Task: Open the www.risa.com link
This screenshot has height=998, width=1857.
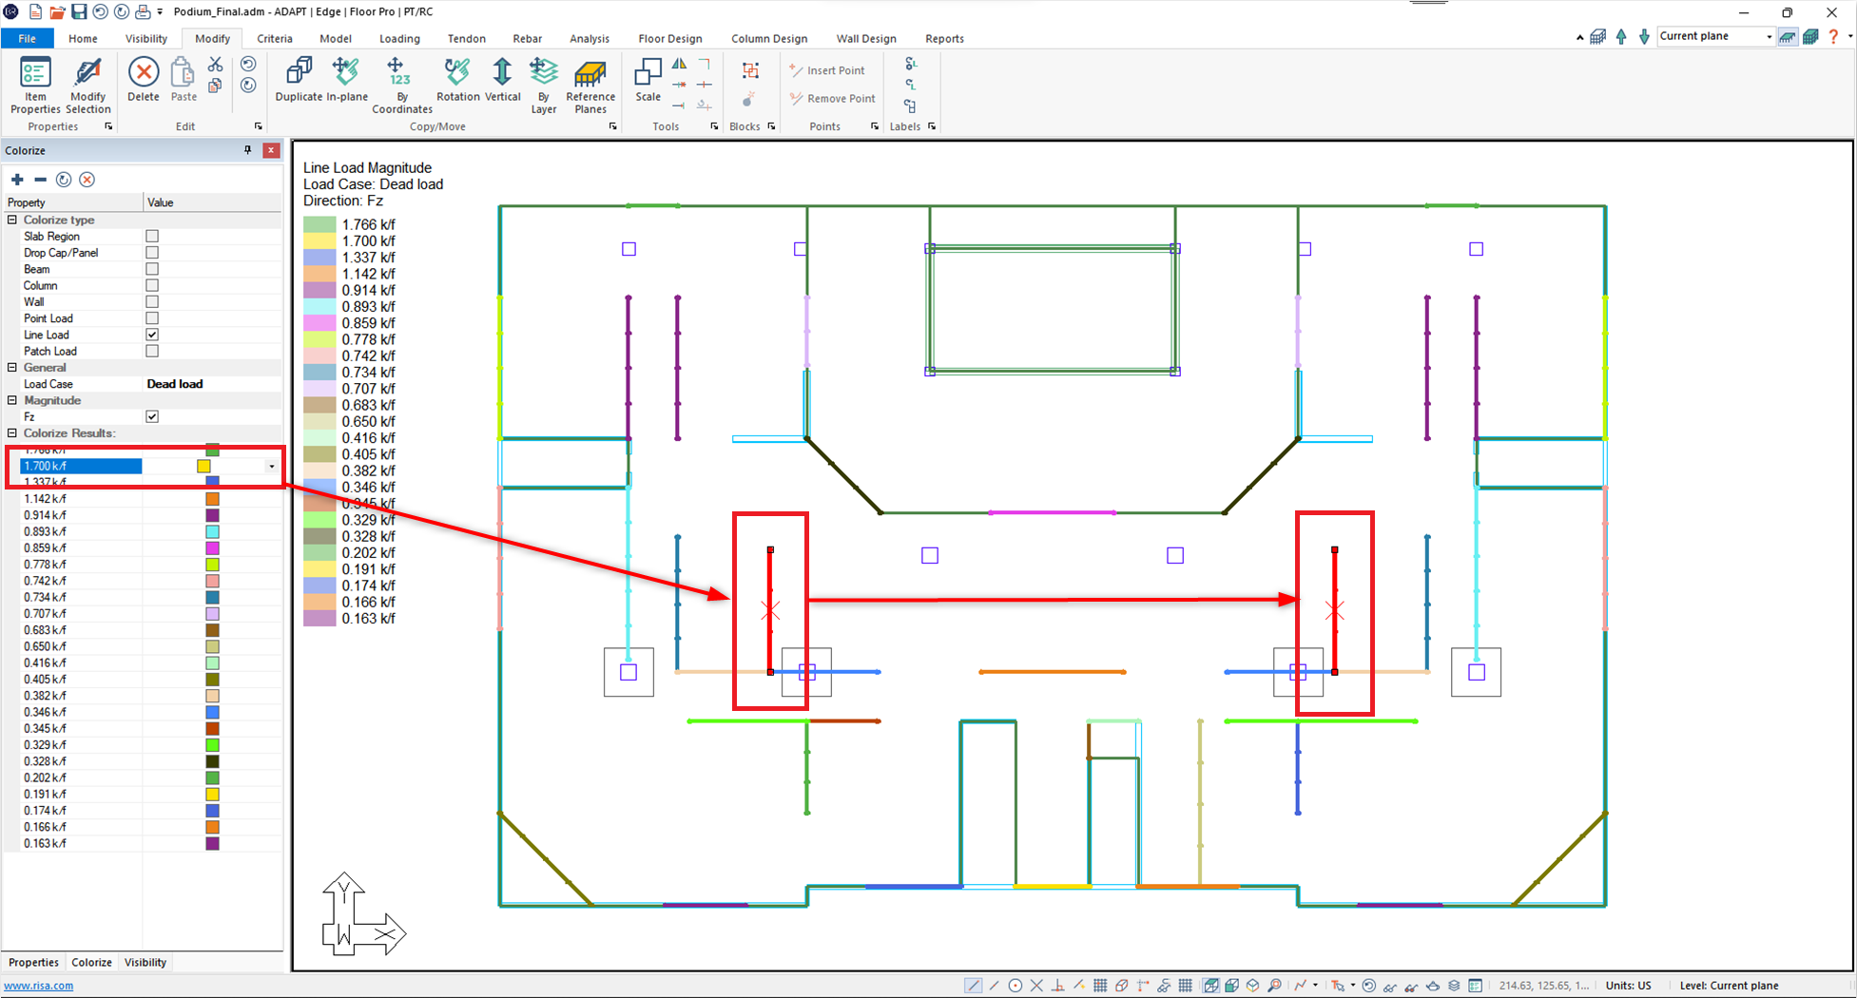Action: pyautogui.click(x=39, y=986)
